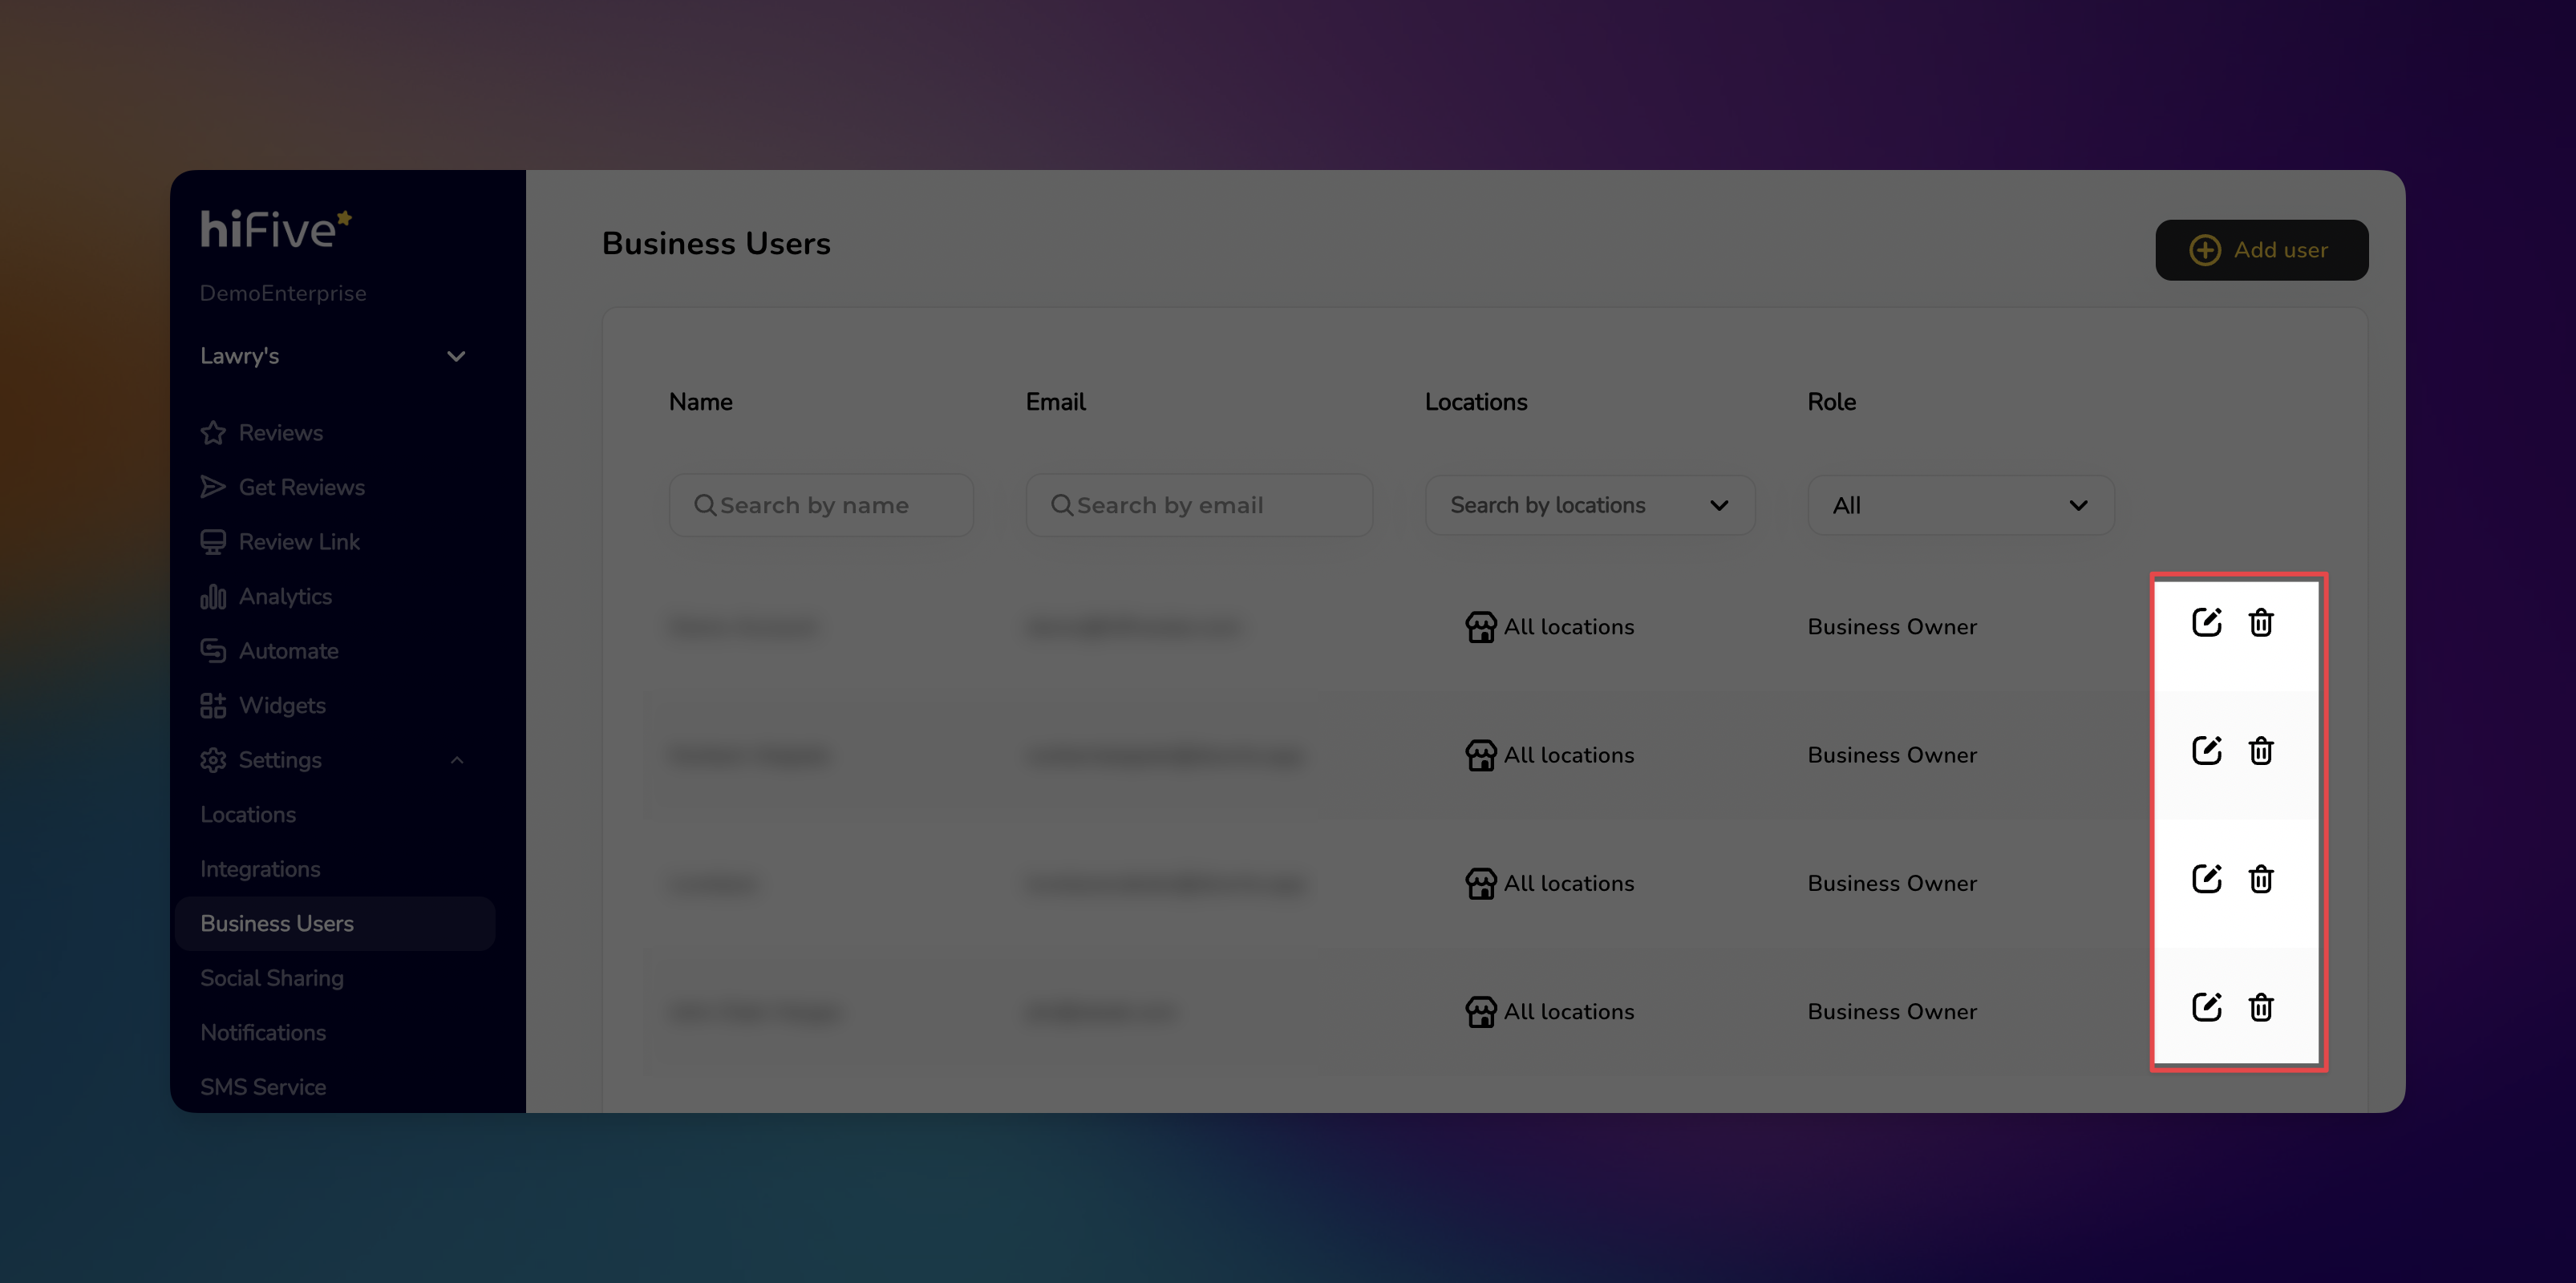Click trash icon in first user row
Image resolution: width=2576 pixels, height=1283 pixels.
2260,622
